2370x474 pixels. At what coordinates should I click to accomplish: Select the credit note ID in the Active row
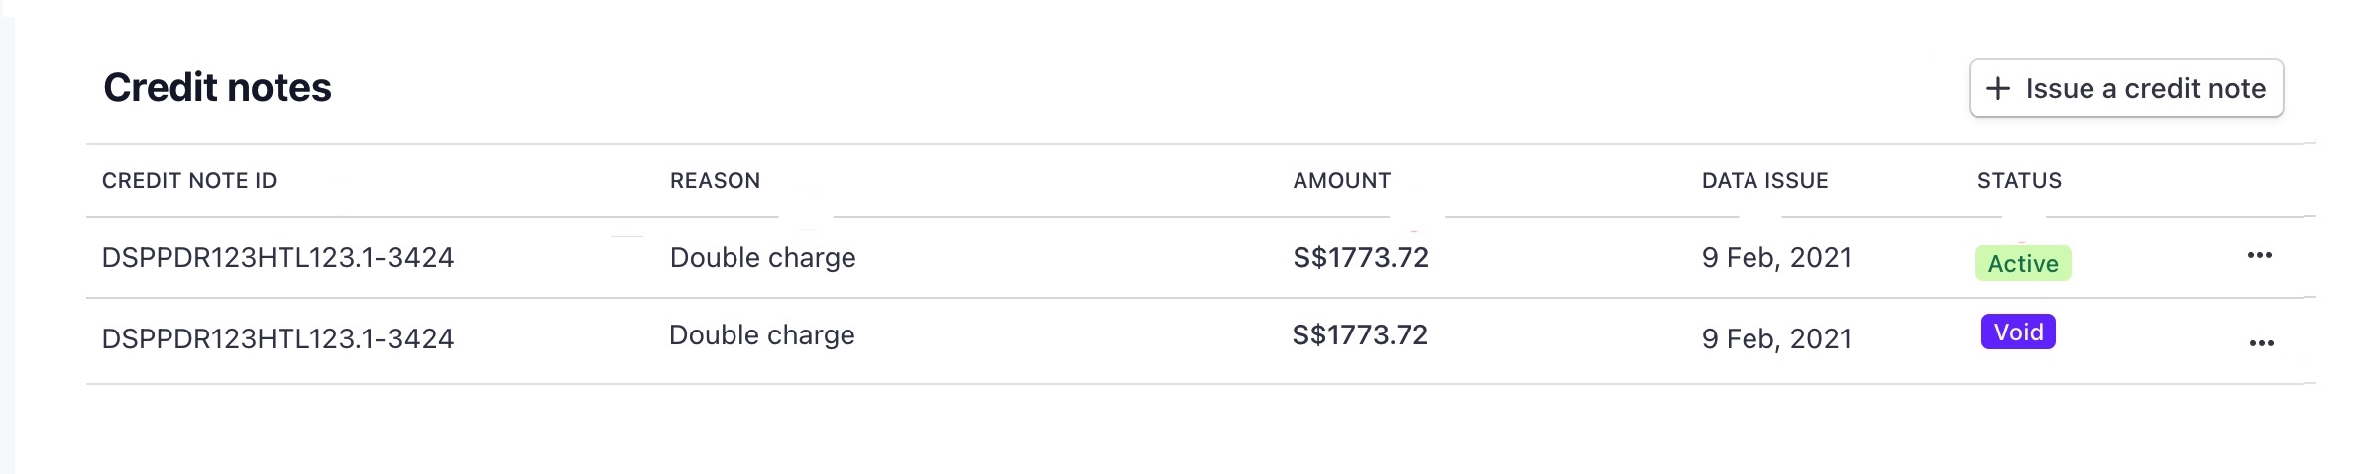pos(278,258)
